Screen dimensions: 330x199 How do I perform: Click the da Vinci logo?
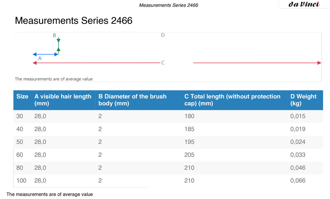pyautogui.click(x=304, y=4)
